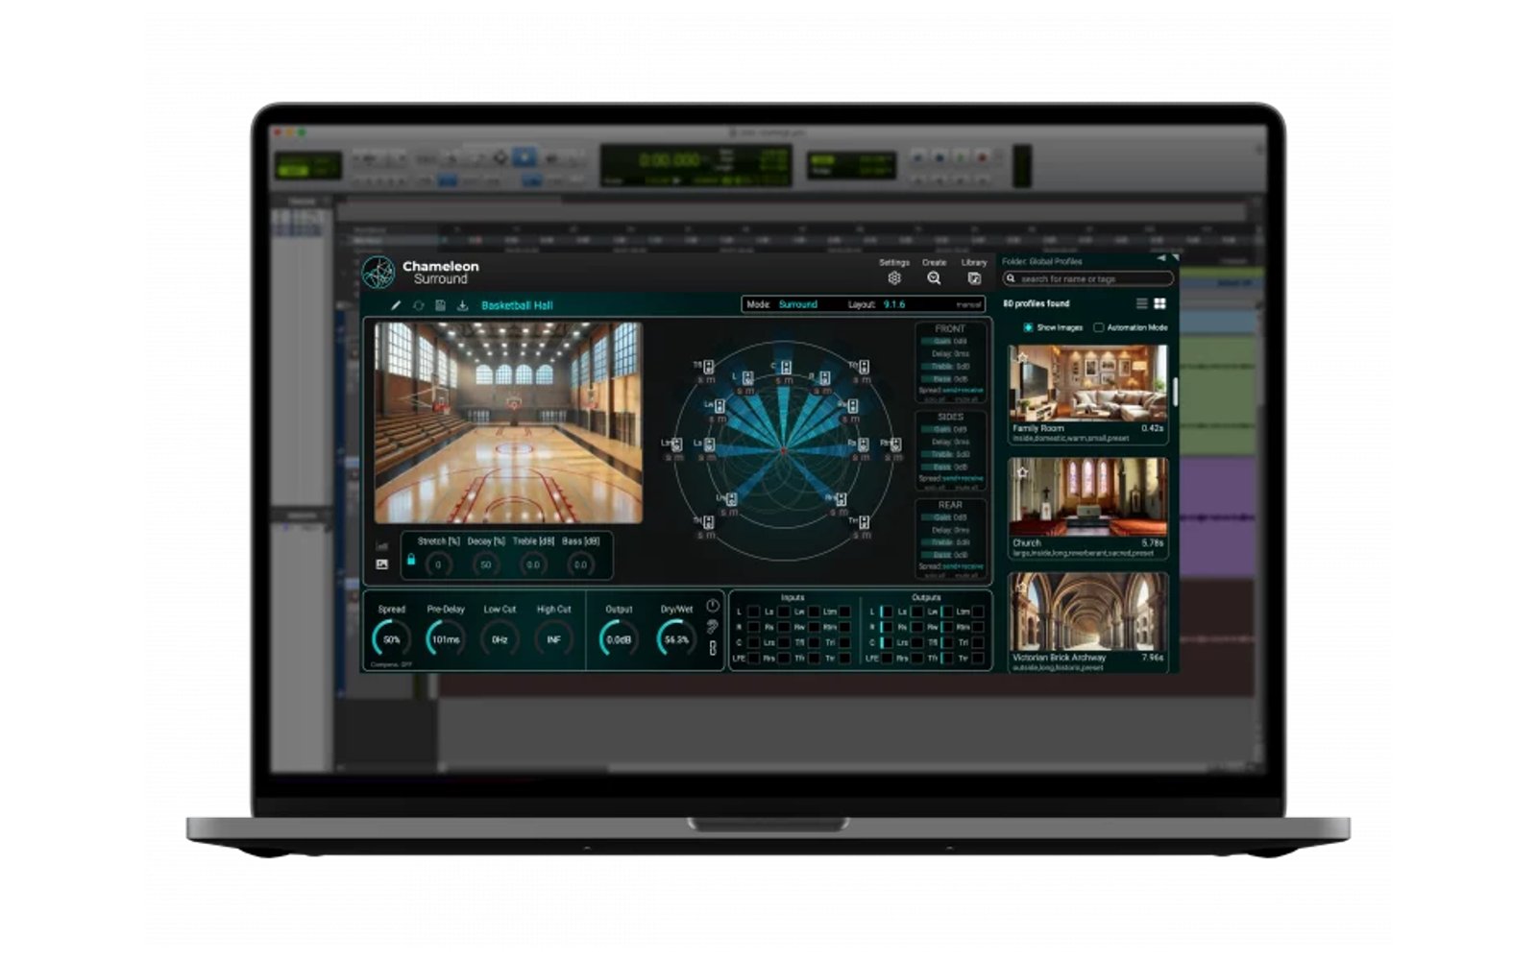Select the C center speaker icon

point(786,367)
